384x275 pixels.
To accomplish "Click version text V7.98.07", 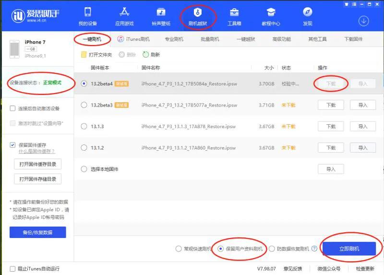I will (x=266, y=269).
